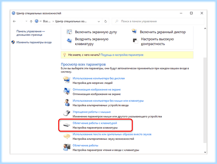Click the text Настройка альтернативных звуку возможностей

tap(103, 139)
